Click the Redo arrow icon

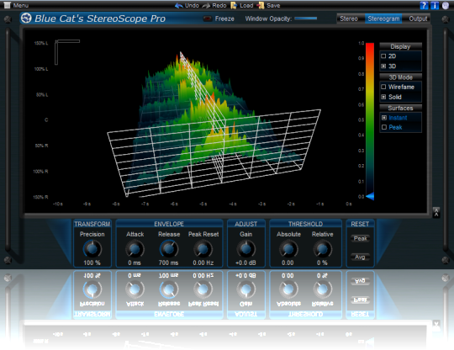coord(206,6)
